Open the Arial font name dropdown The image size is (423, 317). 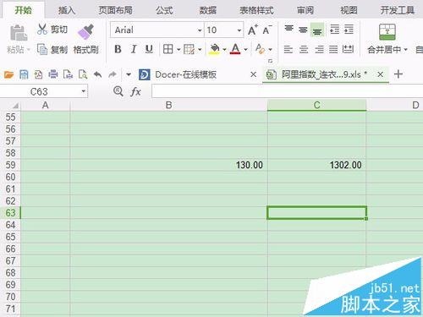click(200, 30)
